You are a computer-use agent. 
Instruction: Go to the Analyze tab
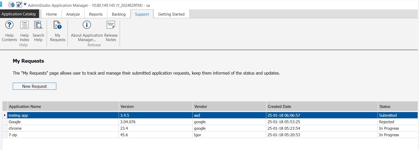point(73,14)
